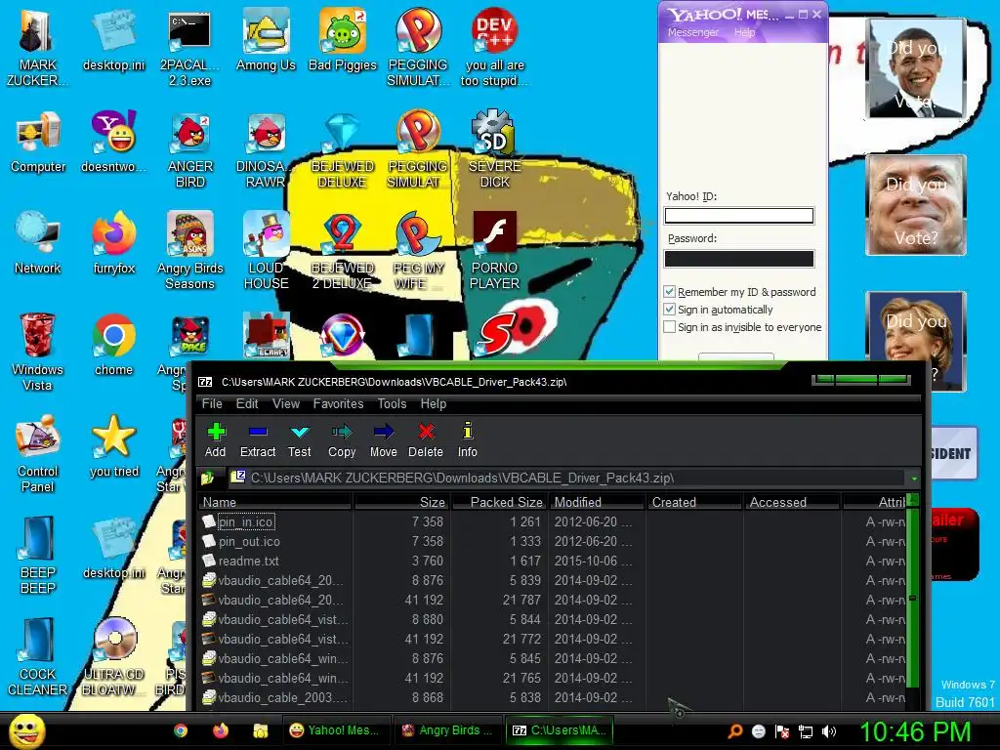Open Info in the 7-Zip toolbar
This screenshot has width=1000, height=750.
click(x=468, y=440)
